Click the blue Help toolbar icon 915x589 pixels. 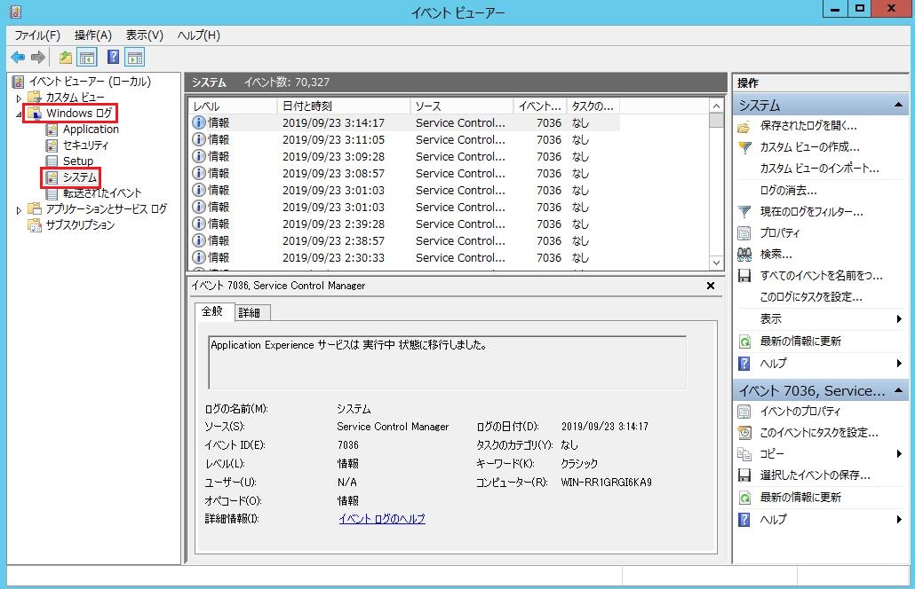(113, 57)
